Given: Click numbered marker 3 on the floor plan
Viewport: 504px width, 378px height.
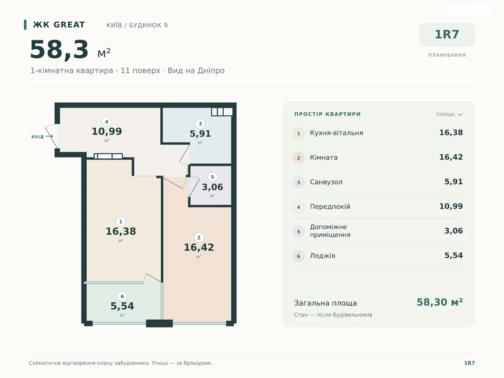Looking at the screenshot, I should tap(200, 124).
